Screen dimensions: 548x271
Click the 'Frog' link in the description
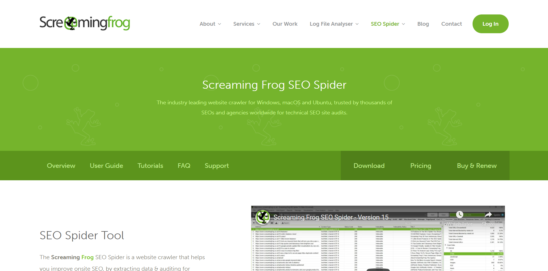click(87, 257)
